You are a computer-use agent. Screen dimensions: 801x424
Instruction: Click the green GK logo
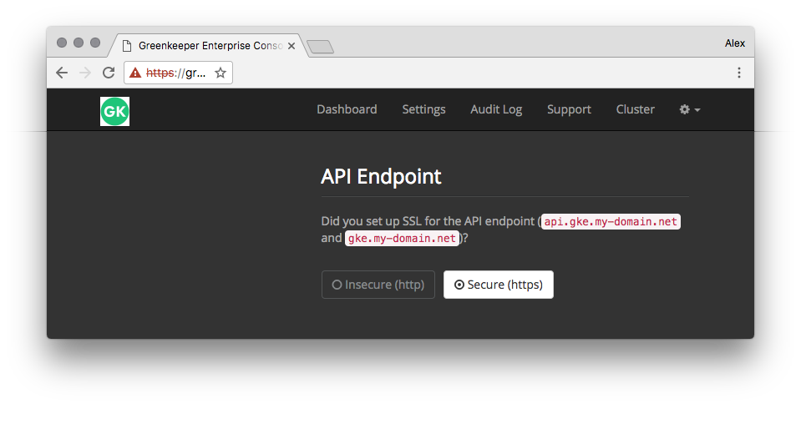pyautogui.click(x=115, y=111)
